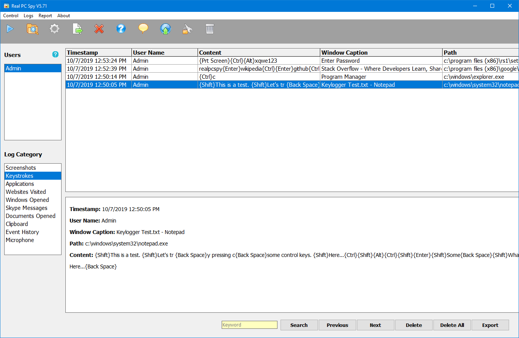The width and height of the screenshot is (519, 338).
Task: Click the blue play start-monitoring icon
Action: tap(10, 29)
